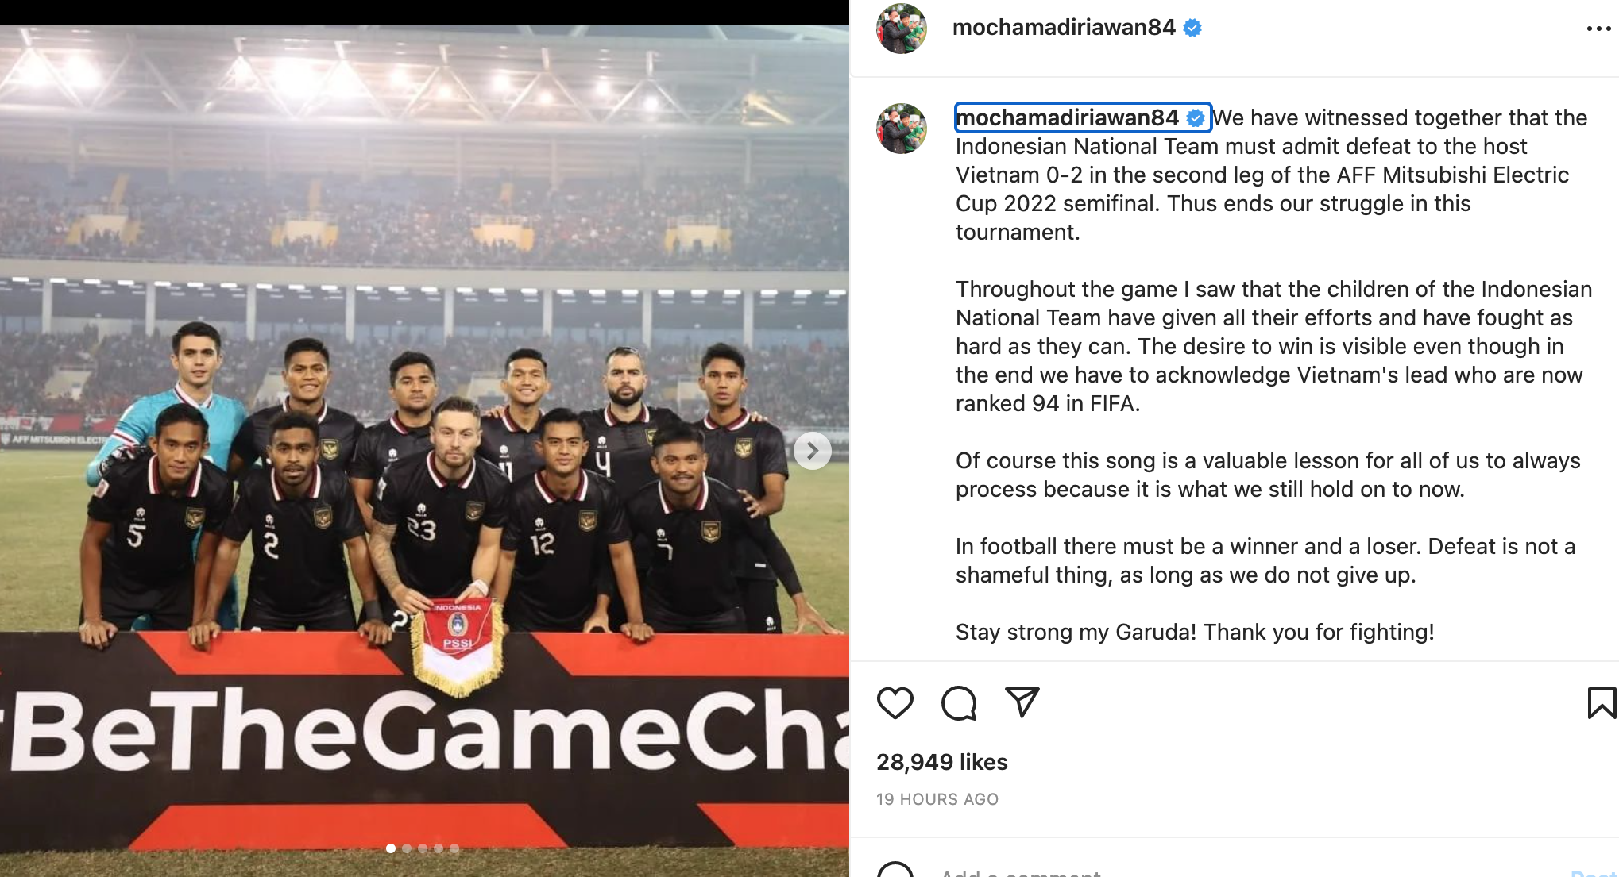Select the last carousel dot indicator

click(454, 848)
